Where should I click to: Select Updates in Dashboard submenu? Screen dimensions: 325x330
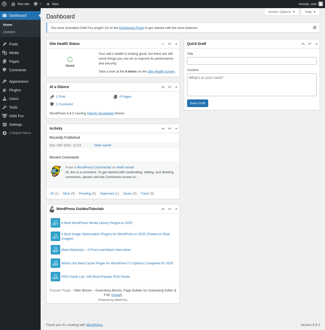click(x=9, y=32)
